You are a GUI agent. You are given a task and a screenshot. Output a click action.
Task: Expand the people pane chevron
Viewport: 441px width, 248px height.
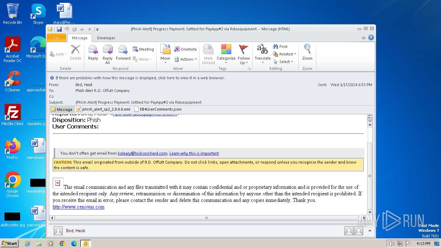pos(370,231)
